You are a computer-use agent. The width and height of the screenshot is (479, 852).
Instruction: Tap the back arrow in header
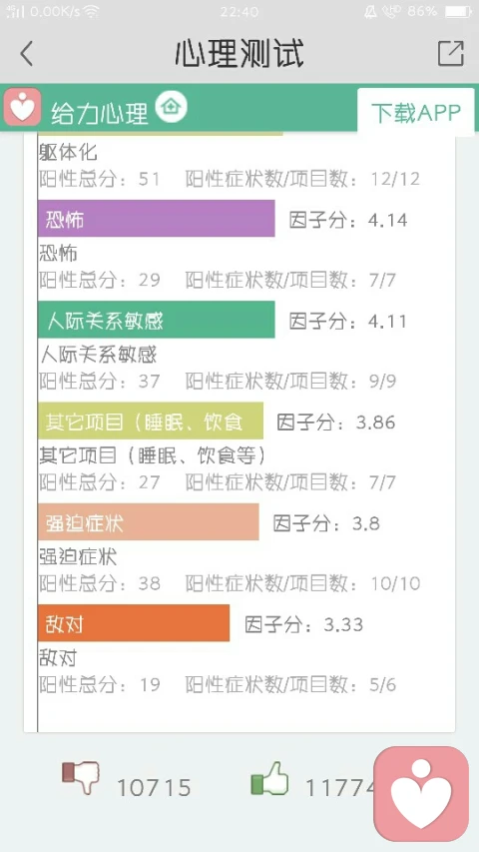point(26,53)
